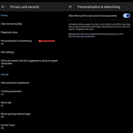
Task: Open Microsoft privacy dashboard link
Action: (x=82, y=36)
